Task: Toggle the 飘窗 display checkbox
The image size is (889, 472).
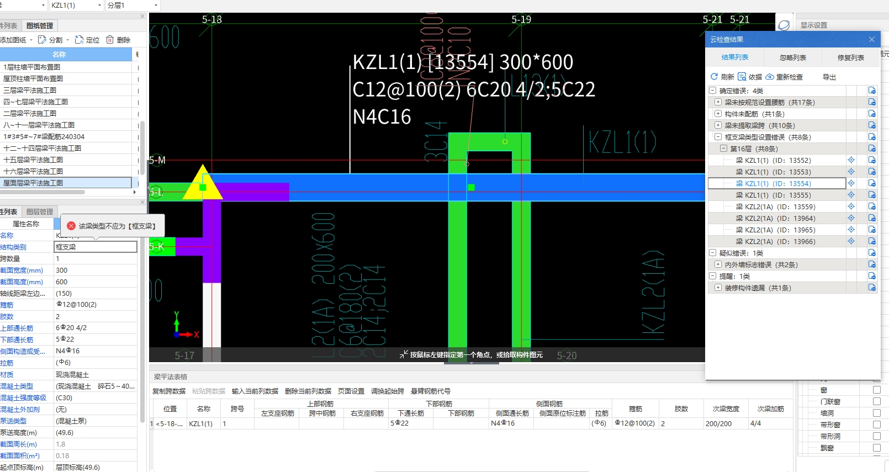Action: tap(876, 448)
